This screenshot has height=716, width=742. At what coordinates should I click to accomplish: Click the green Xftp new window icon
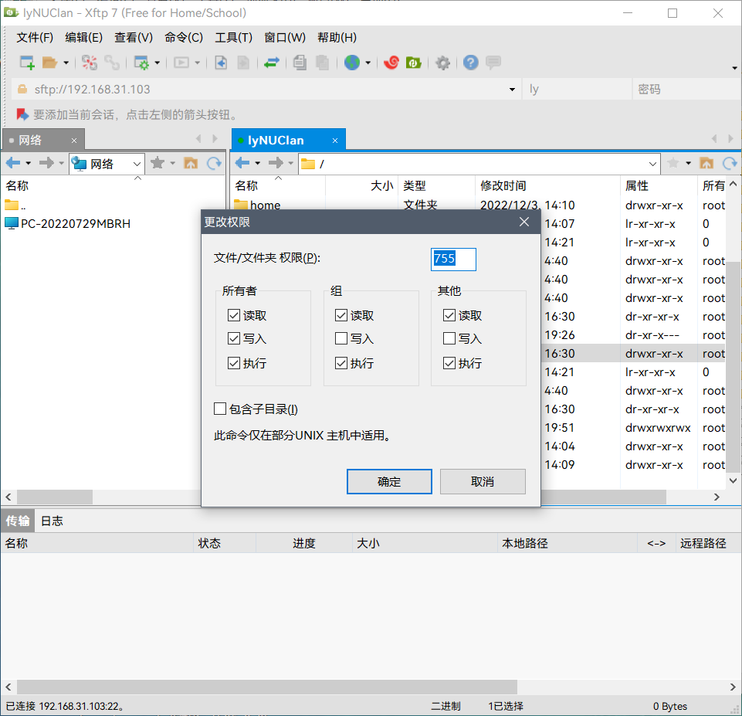coord(414,63)
